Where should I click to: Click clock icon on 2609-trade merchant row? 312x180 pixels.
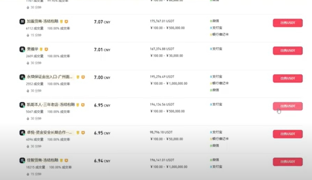[28, 63]
